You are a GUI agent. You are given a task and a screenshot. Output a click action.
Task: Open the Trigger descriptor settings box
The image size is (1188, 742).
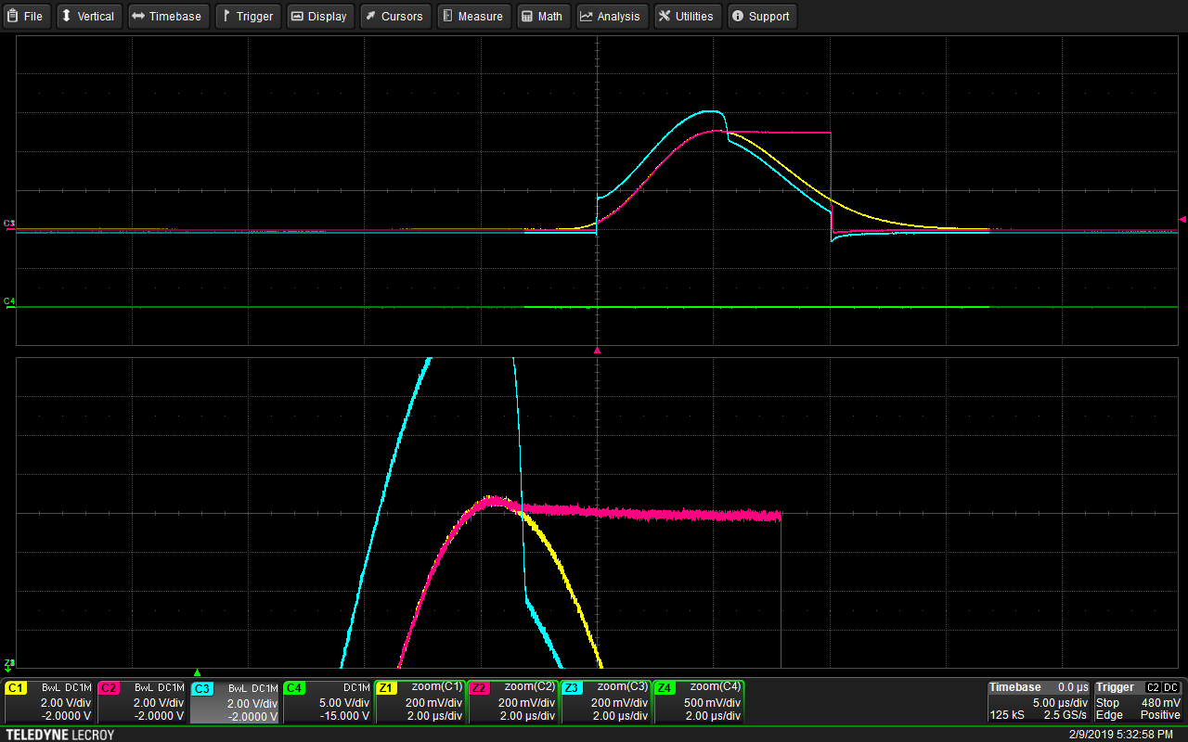coord(1138,702)
